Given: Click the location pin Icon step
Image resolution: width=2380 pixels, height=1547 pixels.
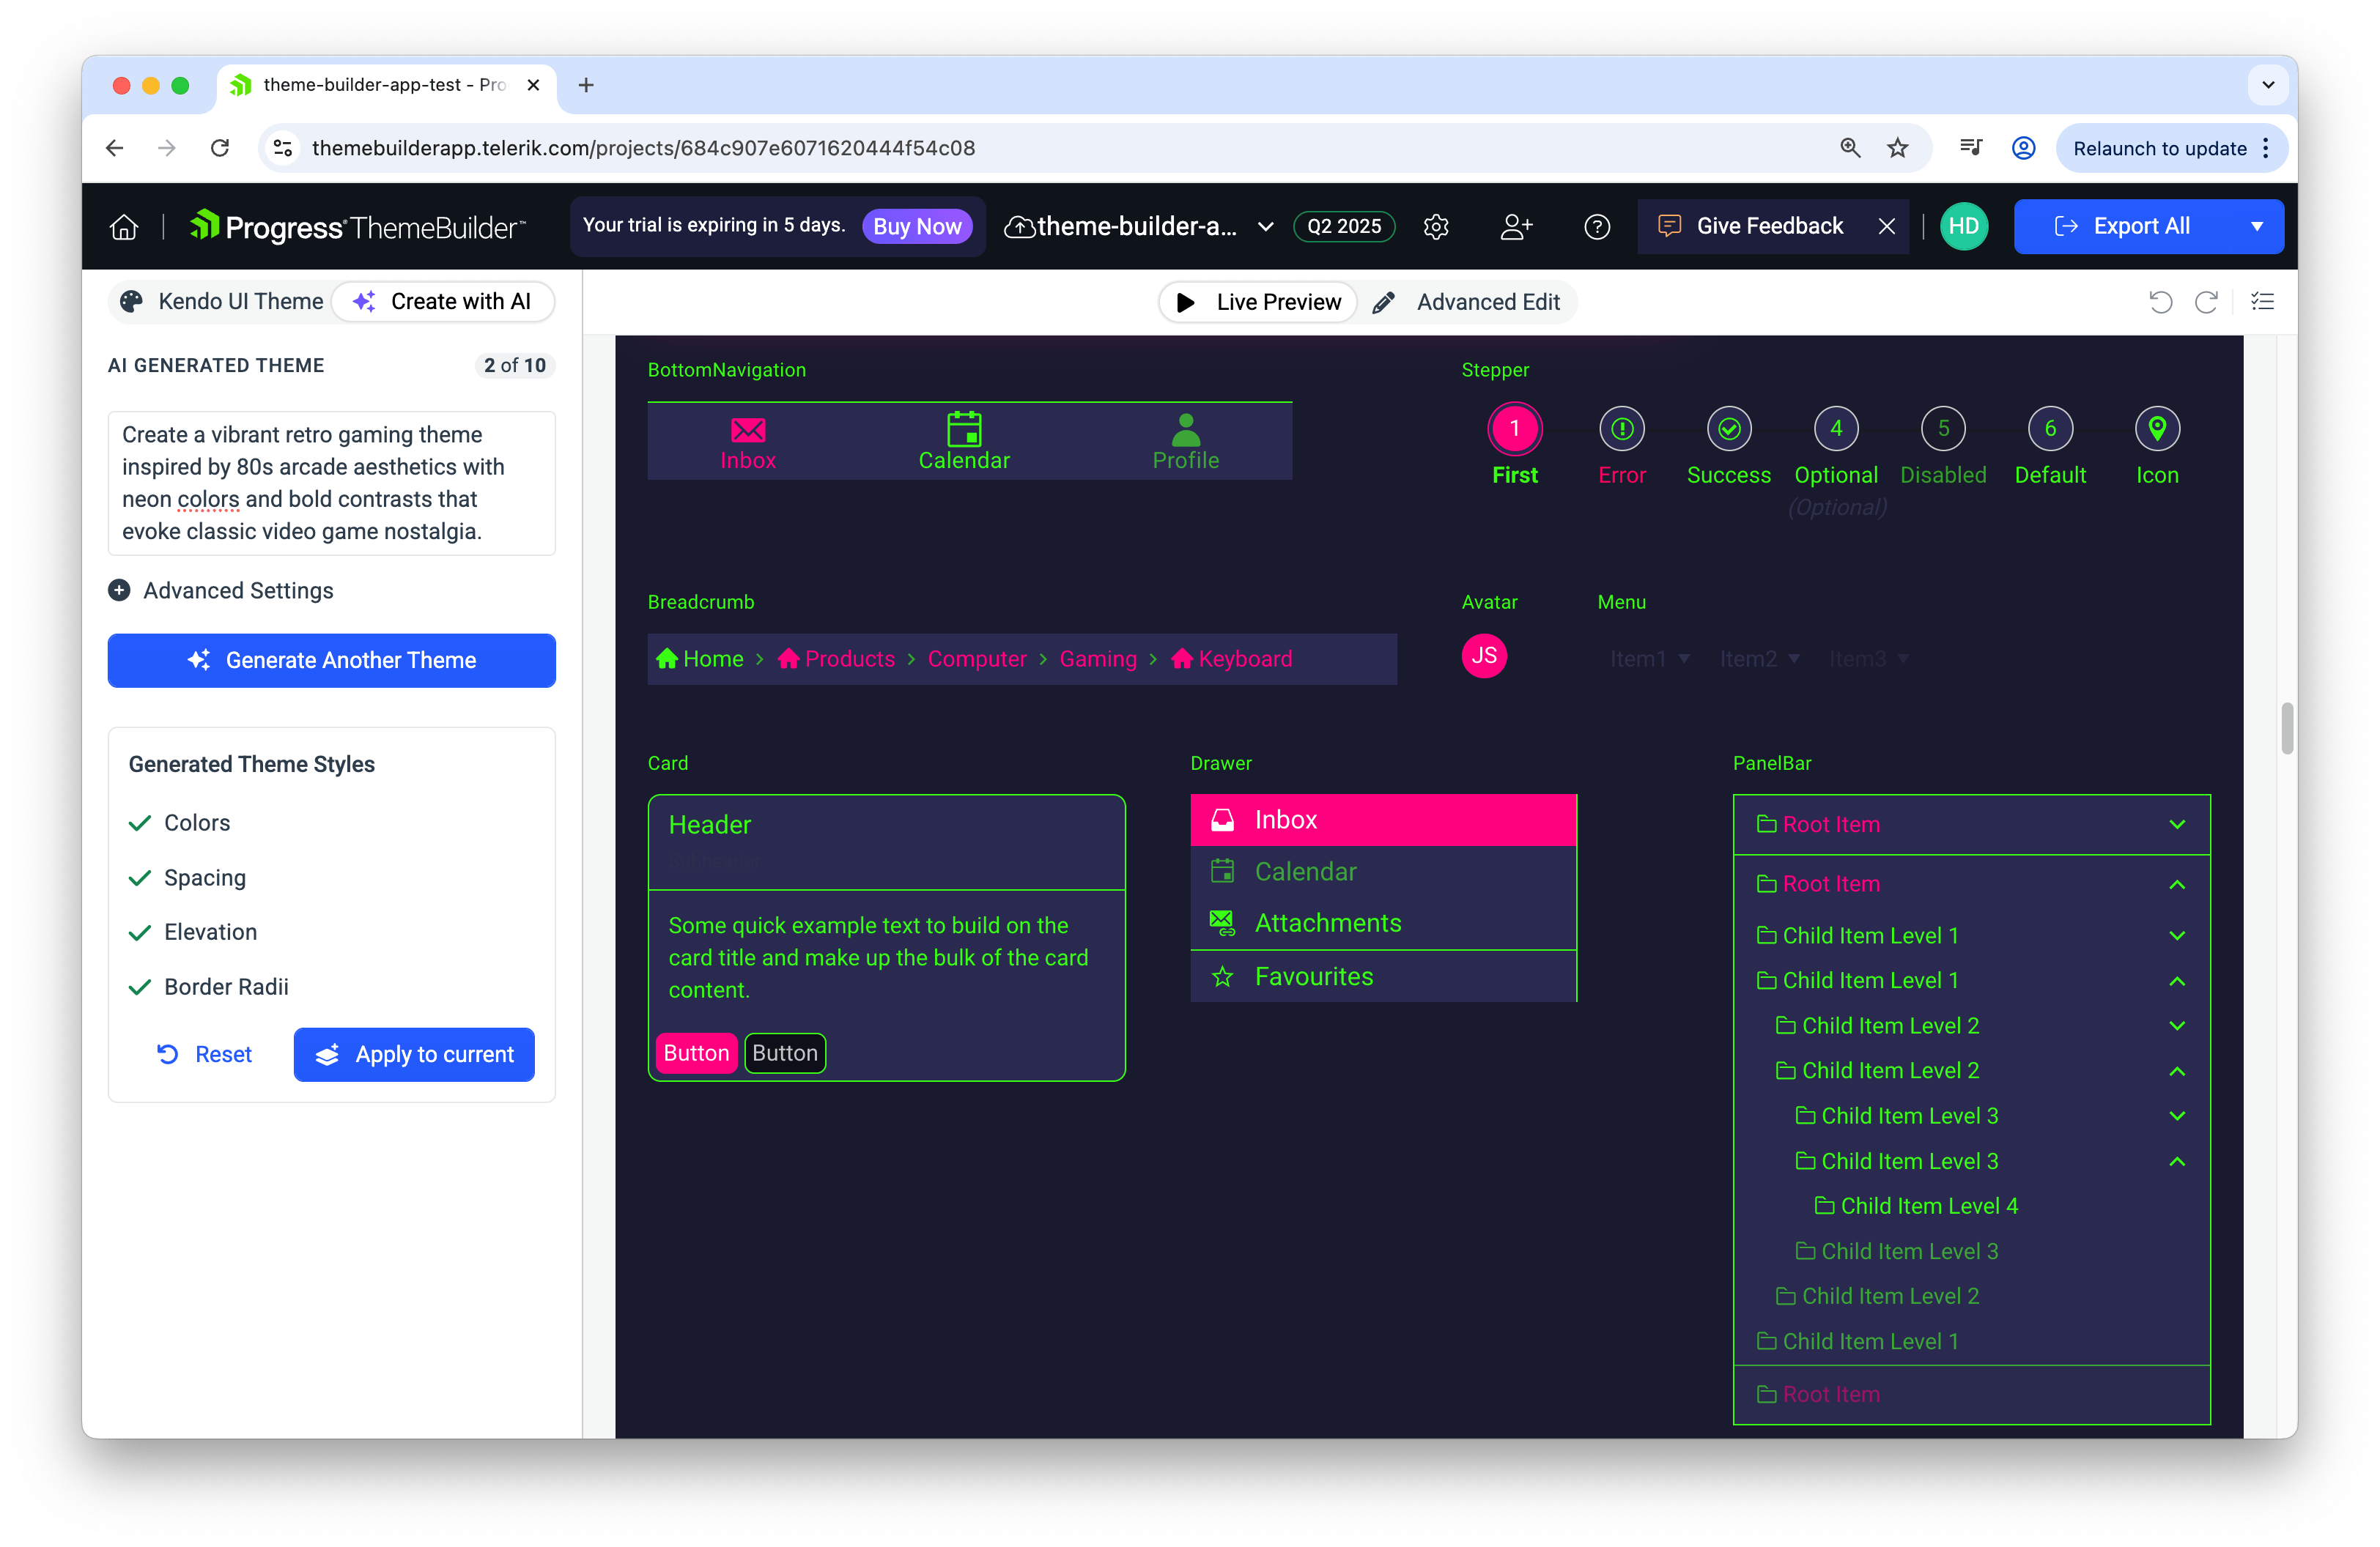Looking at the screenshot, I should (x=2157, y=429).
